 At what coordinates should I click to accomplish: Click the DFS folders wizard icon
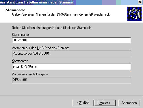point(134,14)
